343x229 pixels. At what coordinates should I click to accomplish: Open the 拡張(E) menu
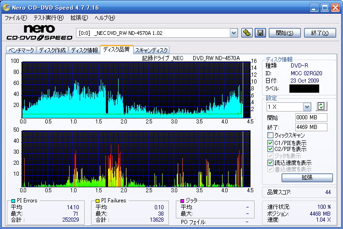click(79, 18)
